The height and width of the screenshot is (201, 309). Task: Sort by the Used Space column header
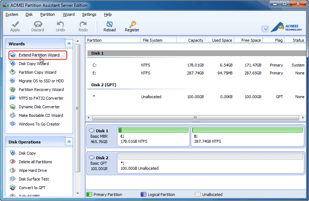point(220,40)
